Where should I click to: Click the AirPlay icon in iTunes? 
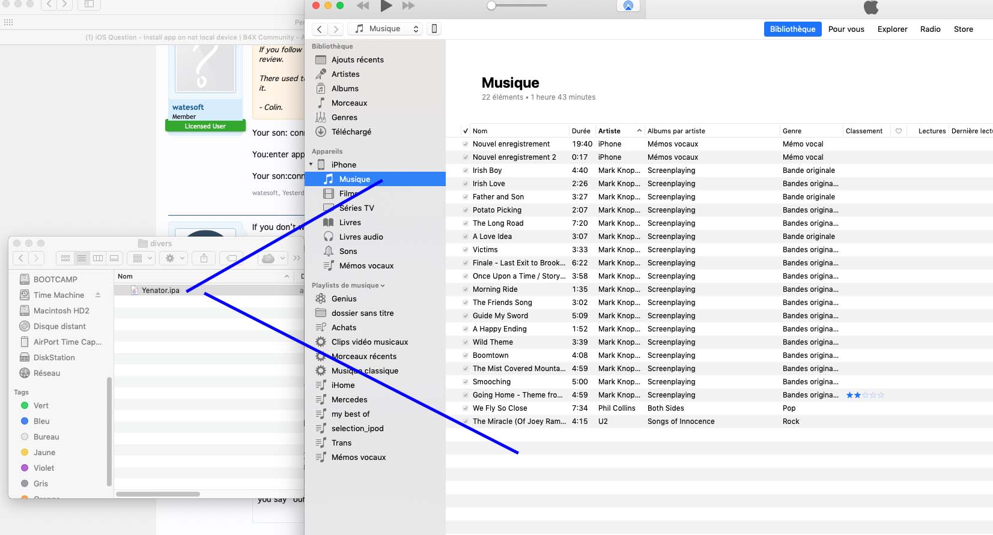pyautogui.click(x=628, y=5)
